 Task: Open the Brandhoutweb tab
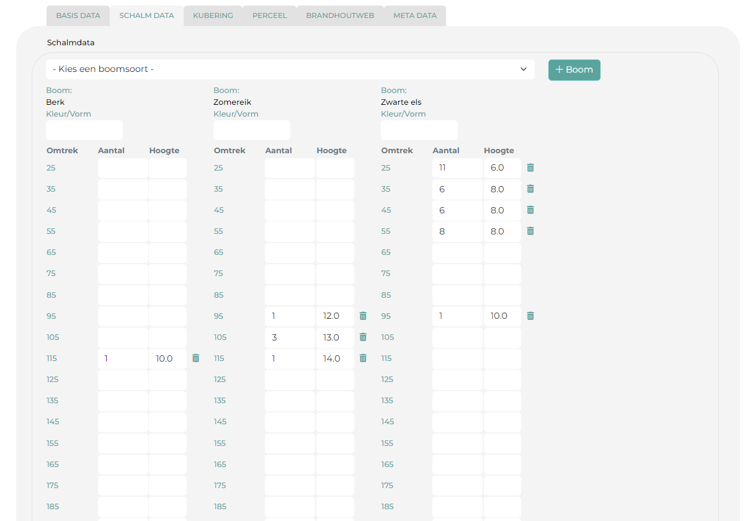340,16
